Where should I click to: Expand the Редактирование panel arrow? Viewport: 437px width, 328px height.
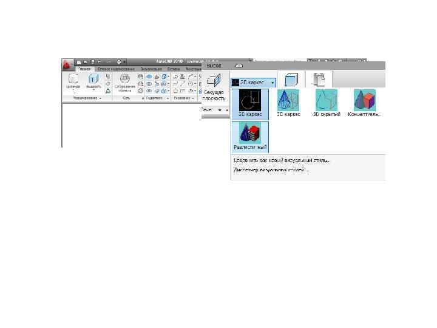[168, 98]
